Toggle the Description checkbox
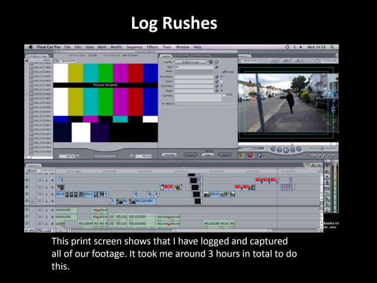Screen dimensions: 377x283 coord(221,76)
